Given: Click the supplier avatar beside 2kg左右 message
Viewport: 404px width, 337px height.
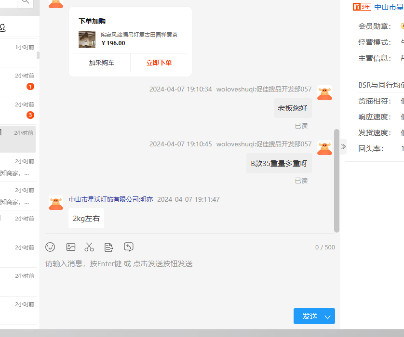Looking at the screenshot, I should point(56,203).
